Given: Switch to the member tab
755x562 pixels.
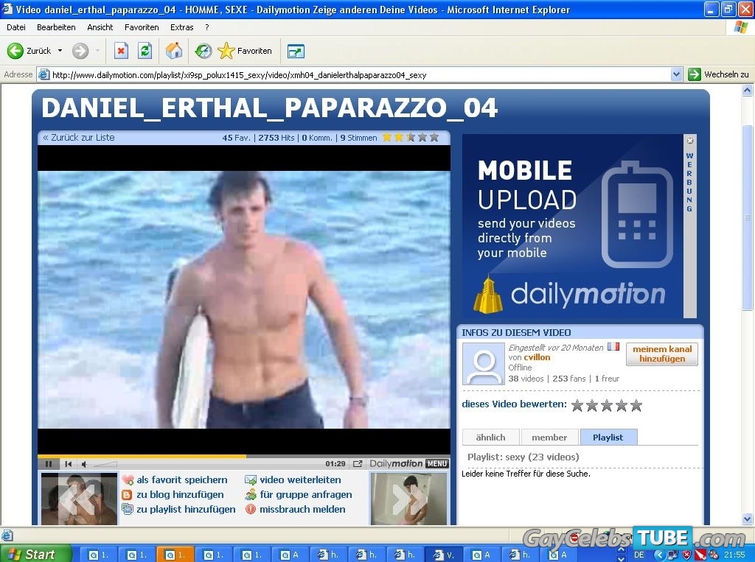Looking at the screenshot, I should [x=549, y=438].
